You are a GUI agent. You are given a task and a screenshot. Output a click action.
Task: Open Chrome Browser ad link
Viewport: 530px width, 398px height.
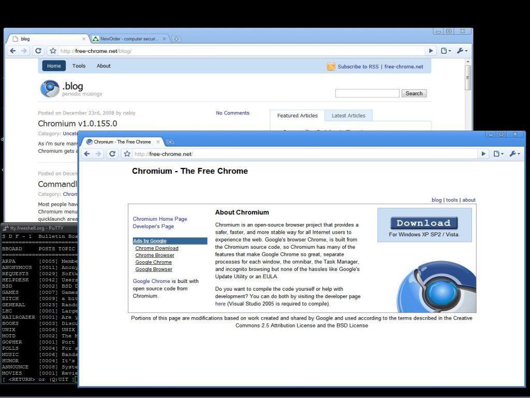(155, 255)
